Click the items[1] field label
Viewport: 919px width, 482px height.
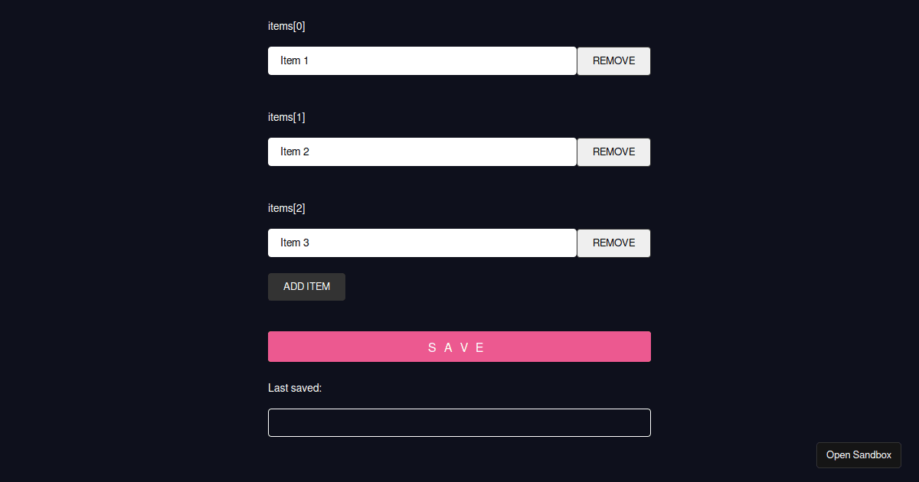[x=286, y=116]
